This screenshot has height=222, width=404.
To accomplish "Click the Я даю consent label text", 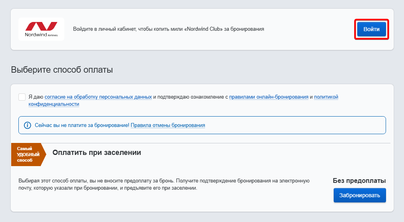I will 36,97.
